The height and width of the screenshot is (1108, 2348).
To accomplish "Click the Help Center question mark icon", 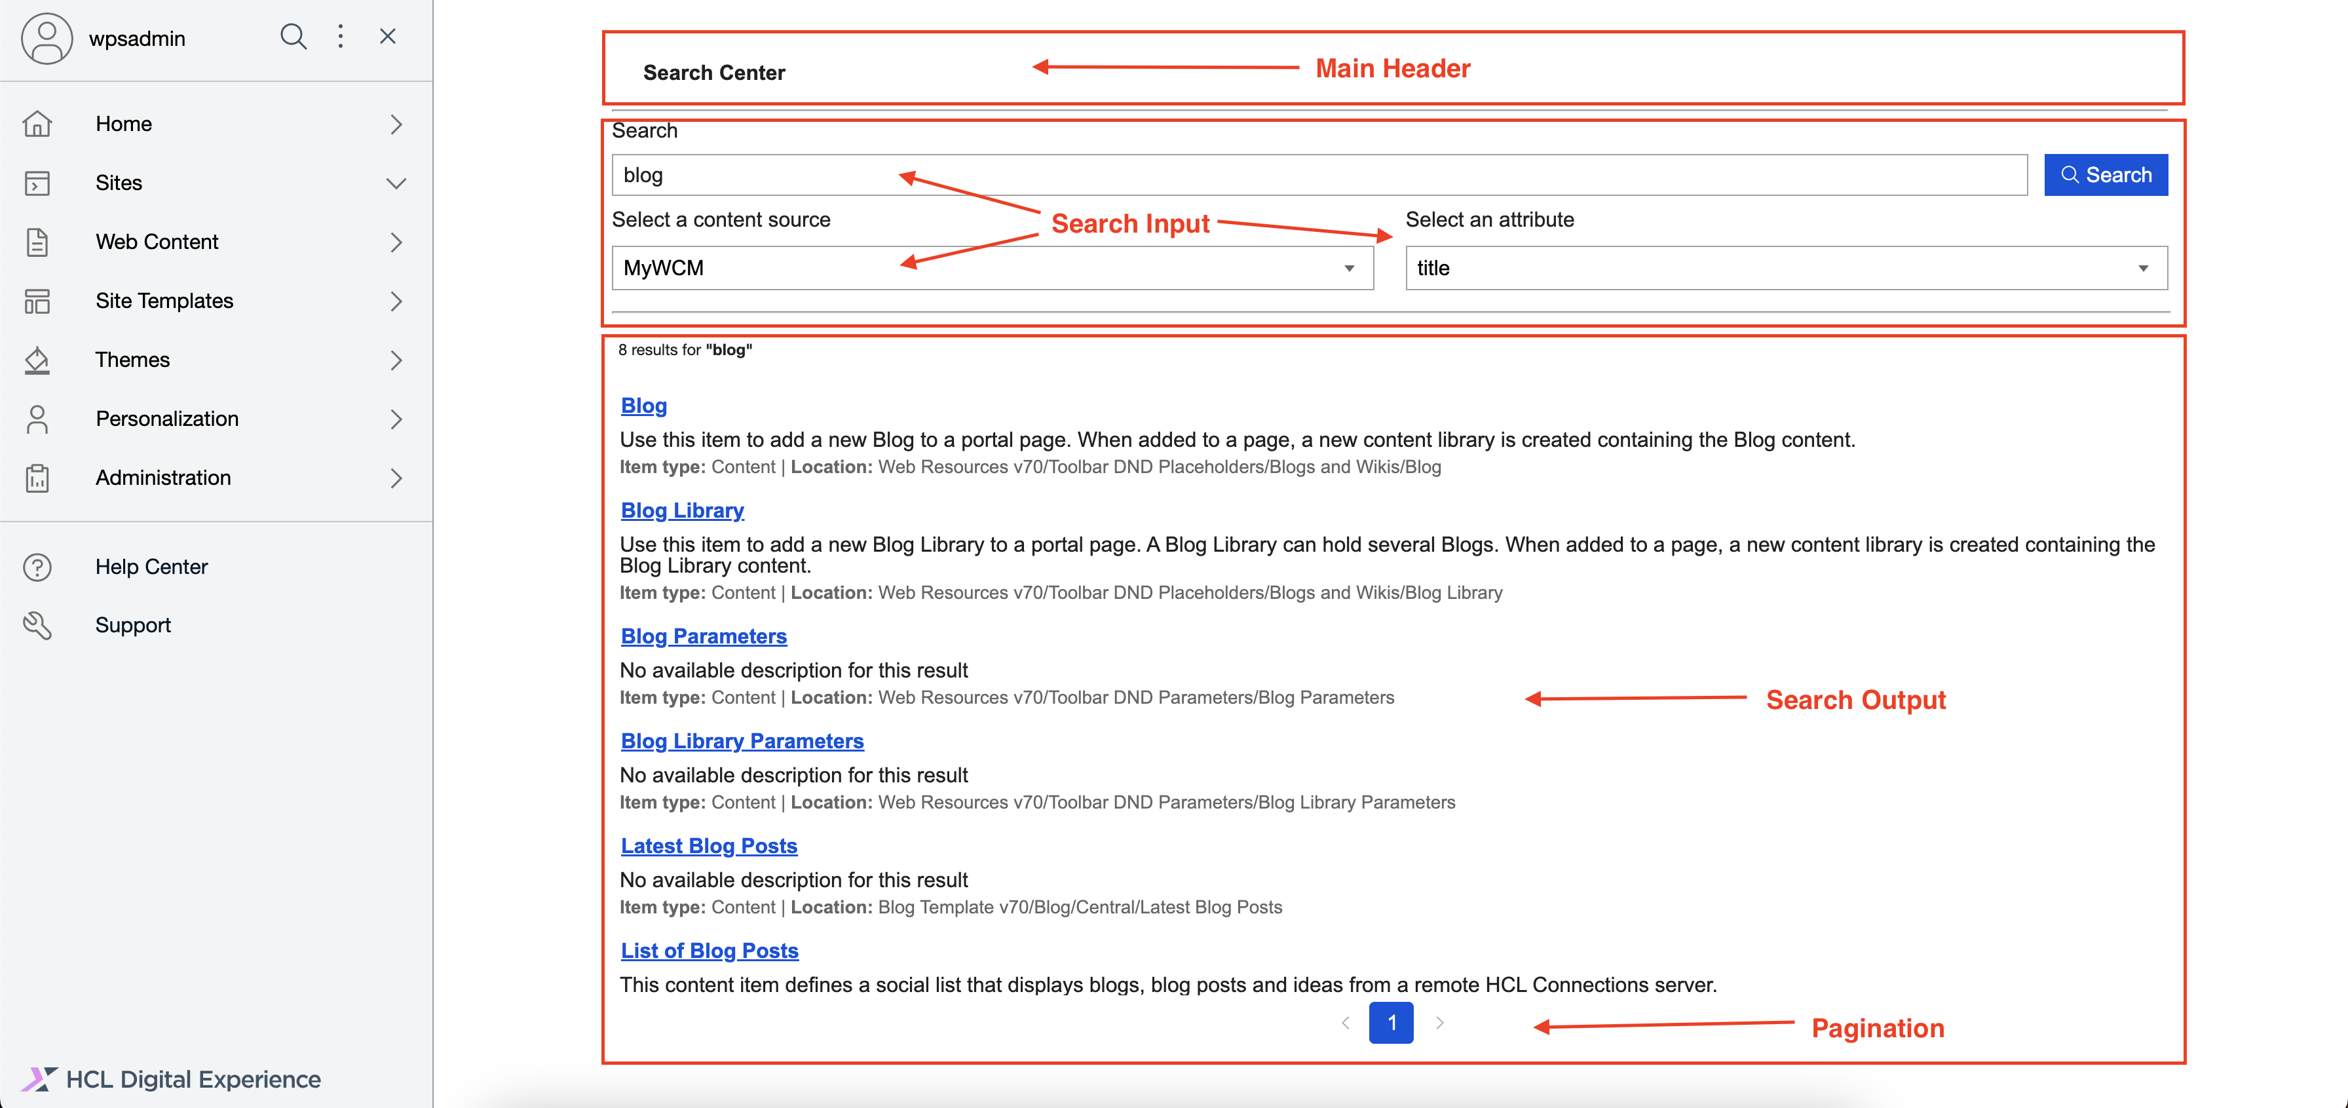I will (37, 567).
